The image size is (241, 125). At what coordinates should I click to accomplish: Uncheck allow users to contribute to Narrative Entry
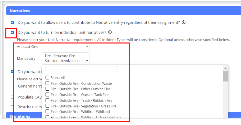[13, 22]
